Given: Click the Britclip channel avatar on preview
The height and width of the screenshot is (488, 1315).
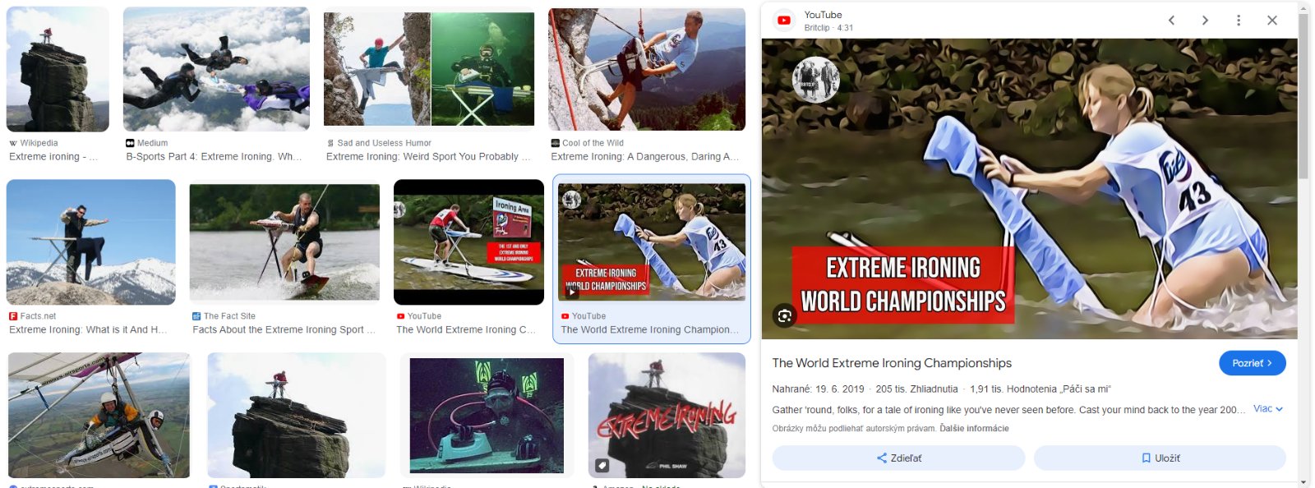Looking at the screenshot, I should pyautogui.click(x=815, y=80).
